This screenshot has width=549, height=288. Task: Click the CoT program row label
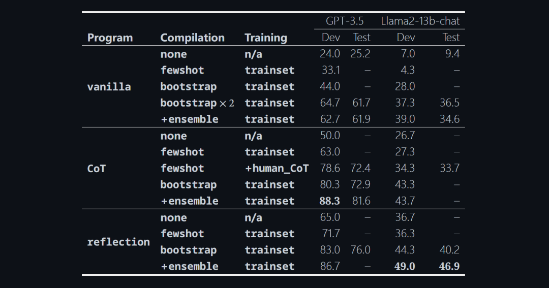pyautogui.click(x=97, y=168)
